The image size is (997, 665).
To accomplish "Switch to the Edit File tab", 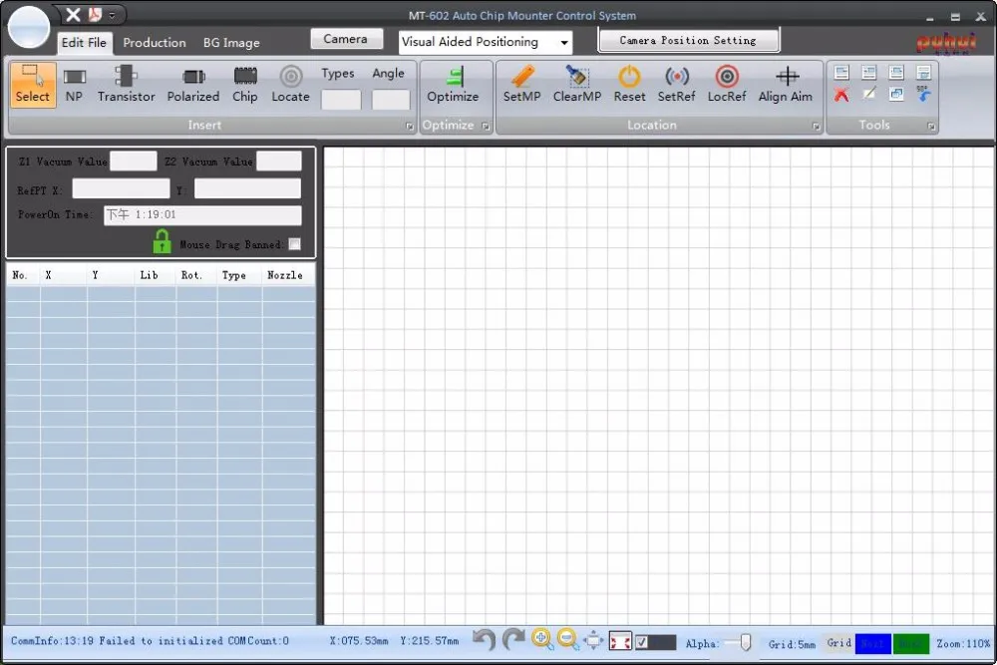I will pos(84,43).
